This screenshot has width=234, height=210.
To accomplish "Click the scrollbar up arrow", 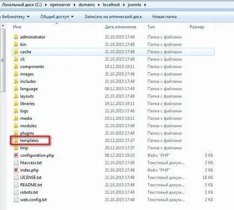I will click(x=3, y=26).
